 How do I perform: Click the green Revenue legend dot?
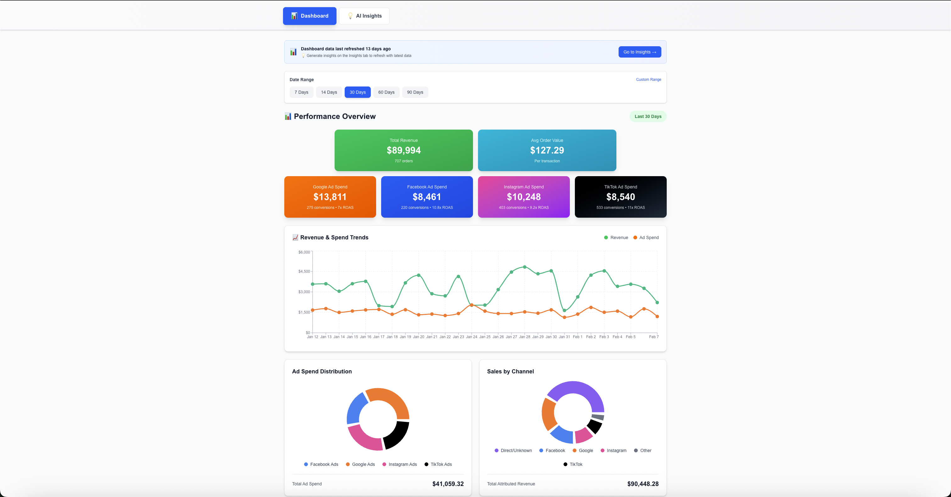[x=605, y=237]
